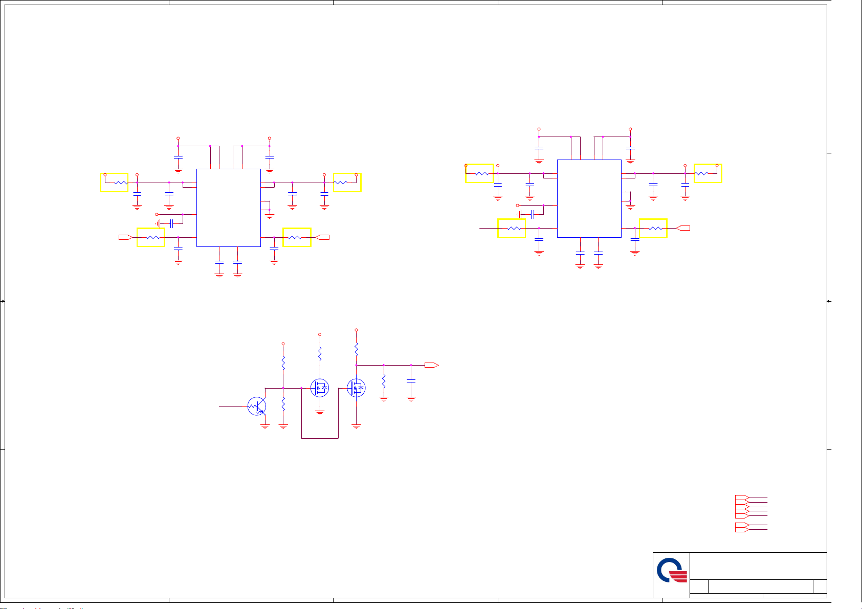Select resistor to ground beside the transistor
The width and height of the screenshot is (862, 609).
(x=283, y=404)
